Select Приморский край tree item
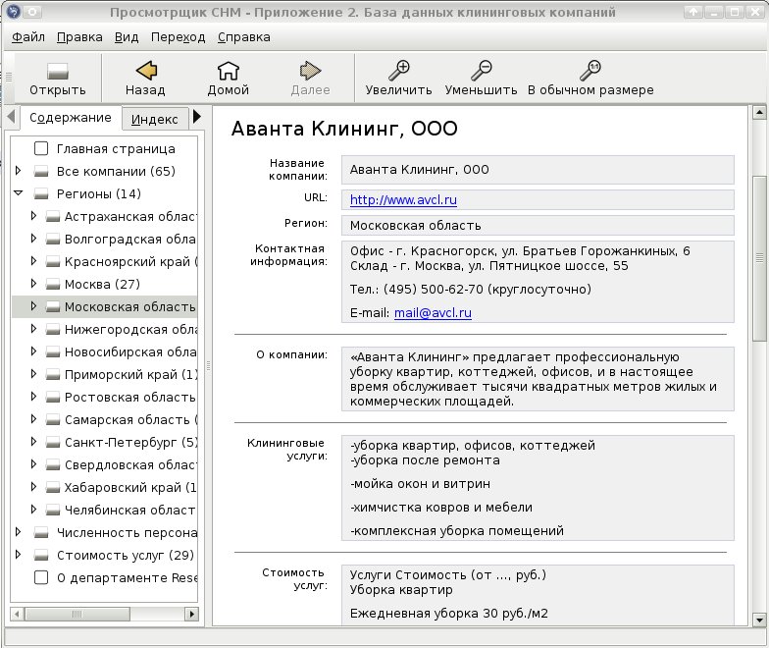769x648 pixels. tap(130, 375)
